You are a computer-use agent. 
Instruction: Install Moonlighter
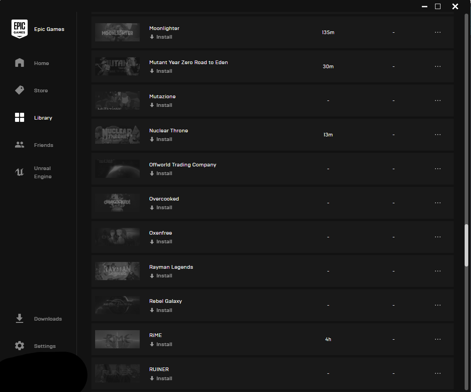click(161, 37)
